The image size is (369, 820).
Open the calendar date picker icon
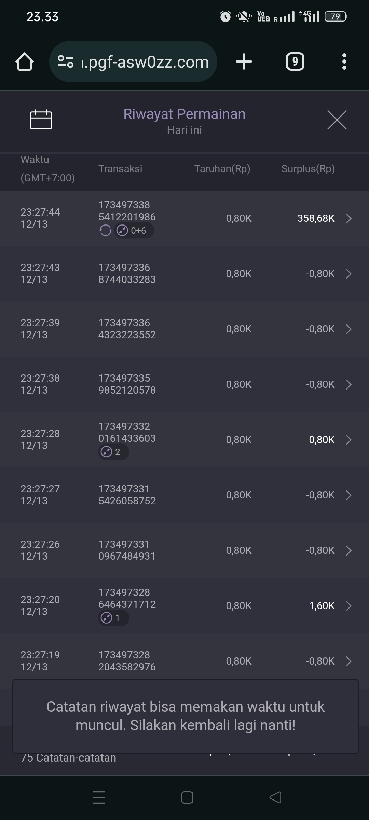click(x=41, y=120)
